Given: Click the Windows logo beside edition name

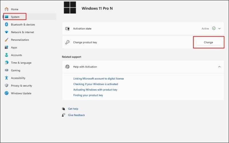Looking at the screenshot, I should pyautogui.click(x=70, y=8).
